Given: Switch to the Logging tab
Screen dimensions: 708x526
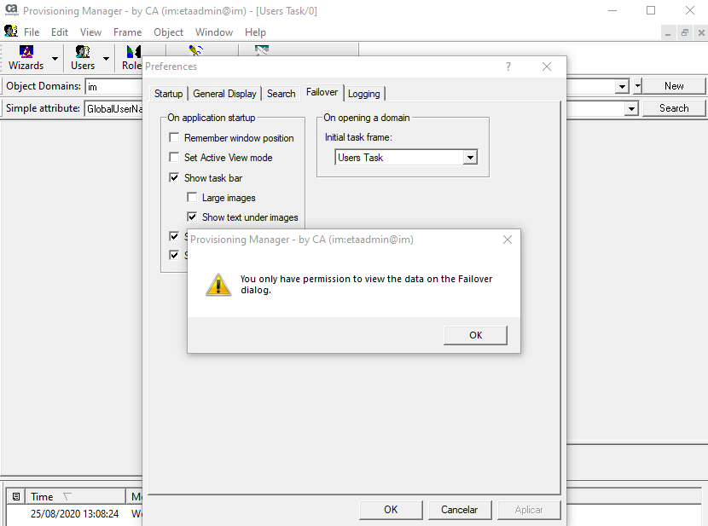Looking at the screenshot, I should (x=364, y=94).
